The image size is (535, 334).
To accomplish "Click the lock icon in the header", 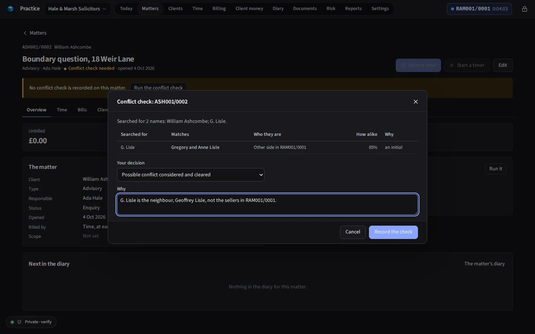I will pyautogui.click(x=525, y=9).
